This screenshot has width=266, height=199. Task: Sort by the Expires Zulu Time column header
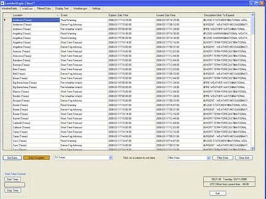click(x=118, y=15)
